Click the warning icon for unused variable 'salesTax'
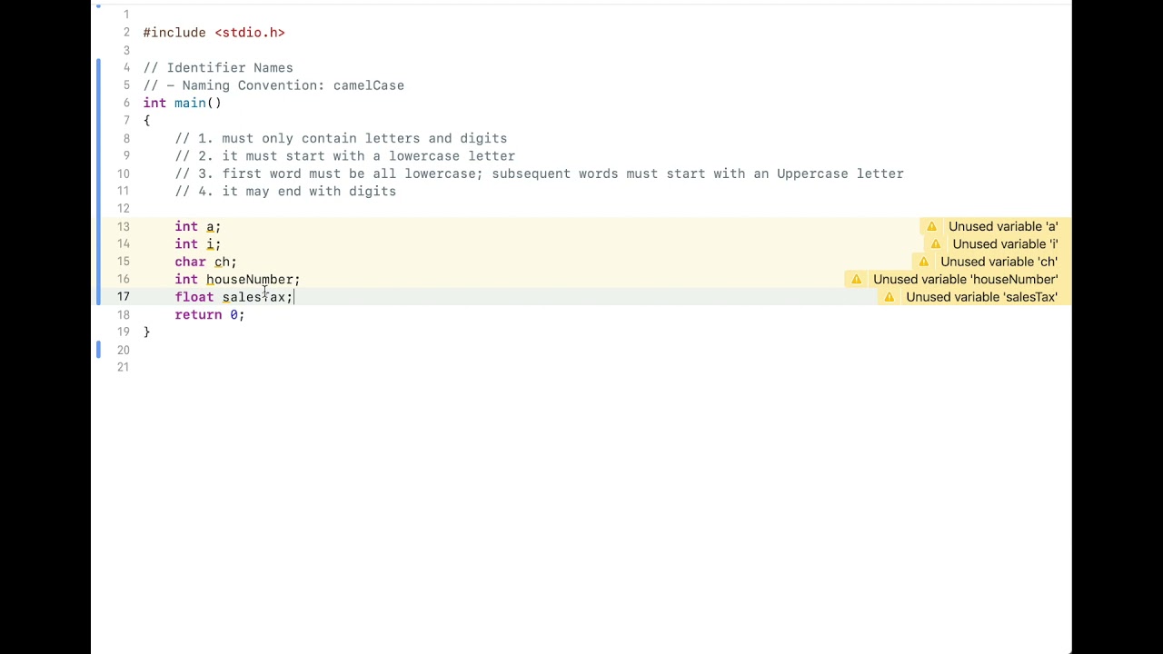This screenshot has height=654, width=1163. coord(889,297)
